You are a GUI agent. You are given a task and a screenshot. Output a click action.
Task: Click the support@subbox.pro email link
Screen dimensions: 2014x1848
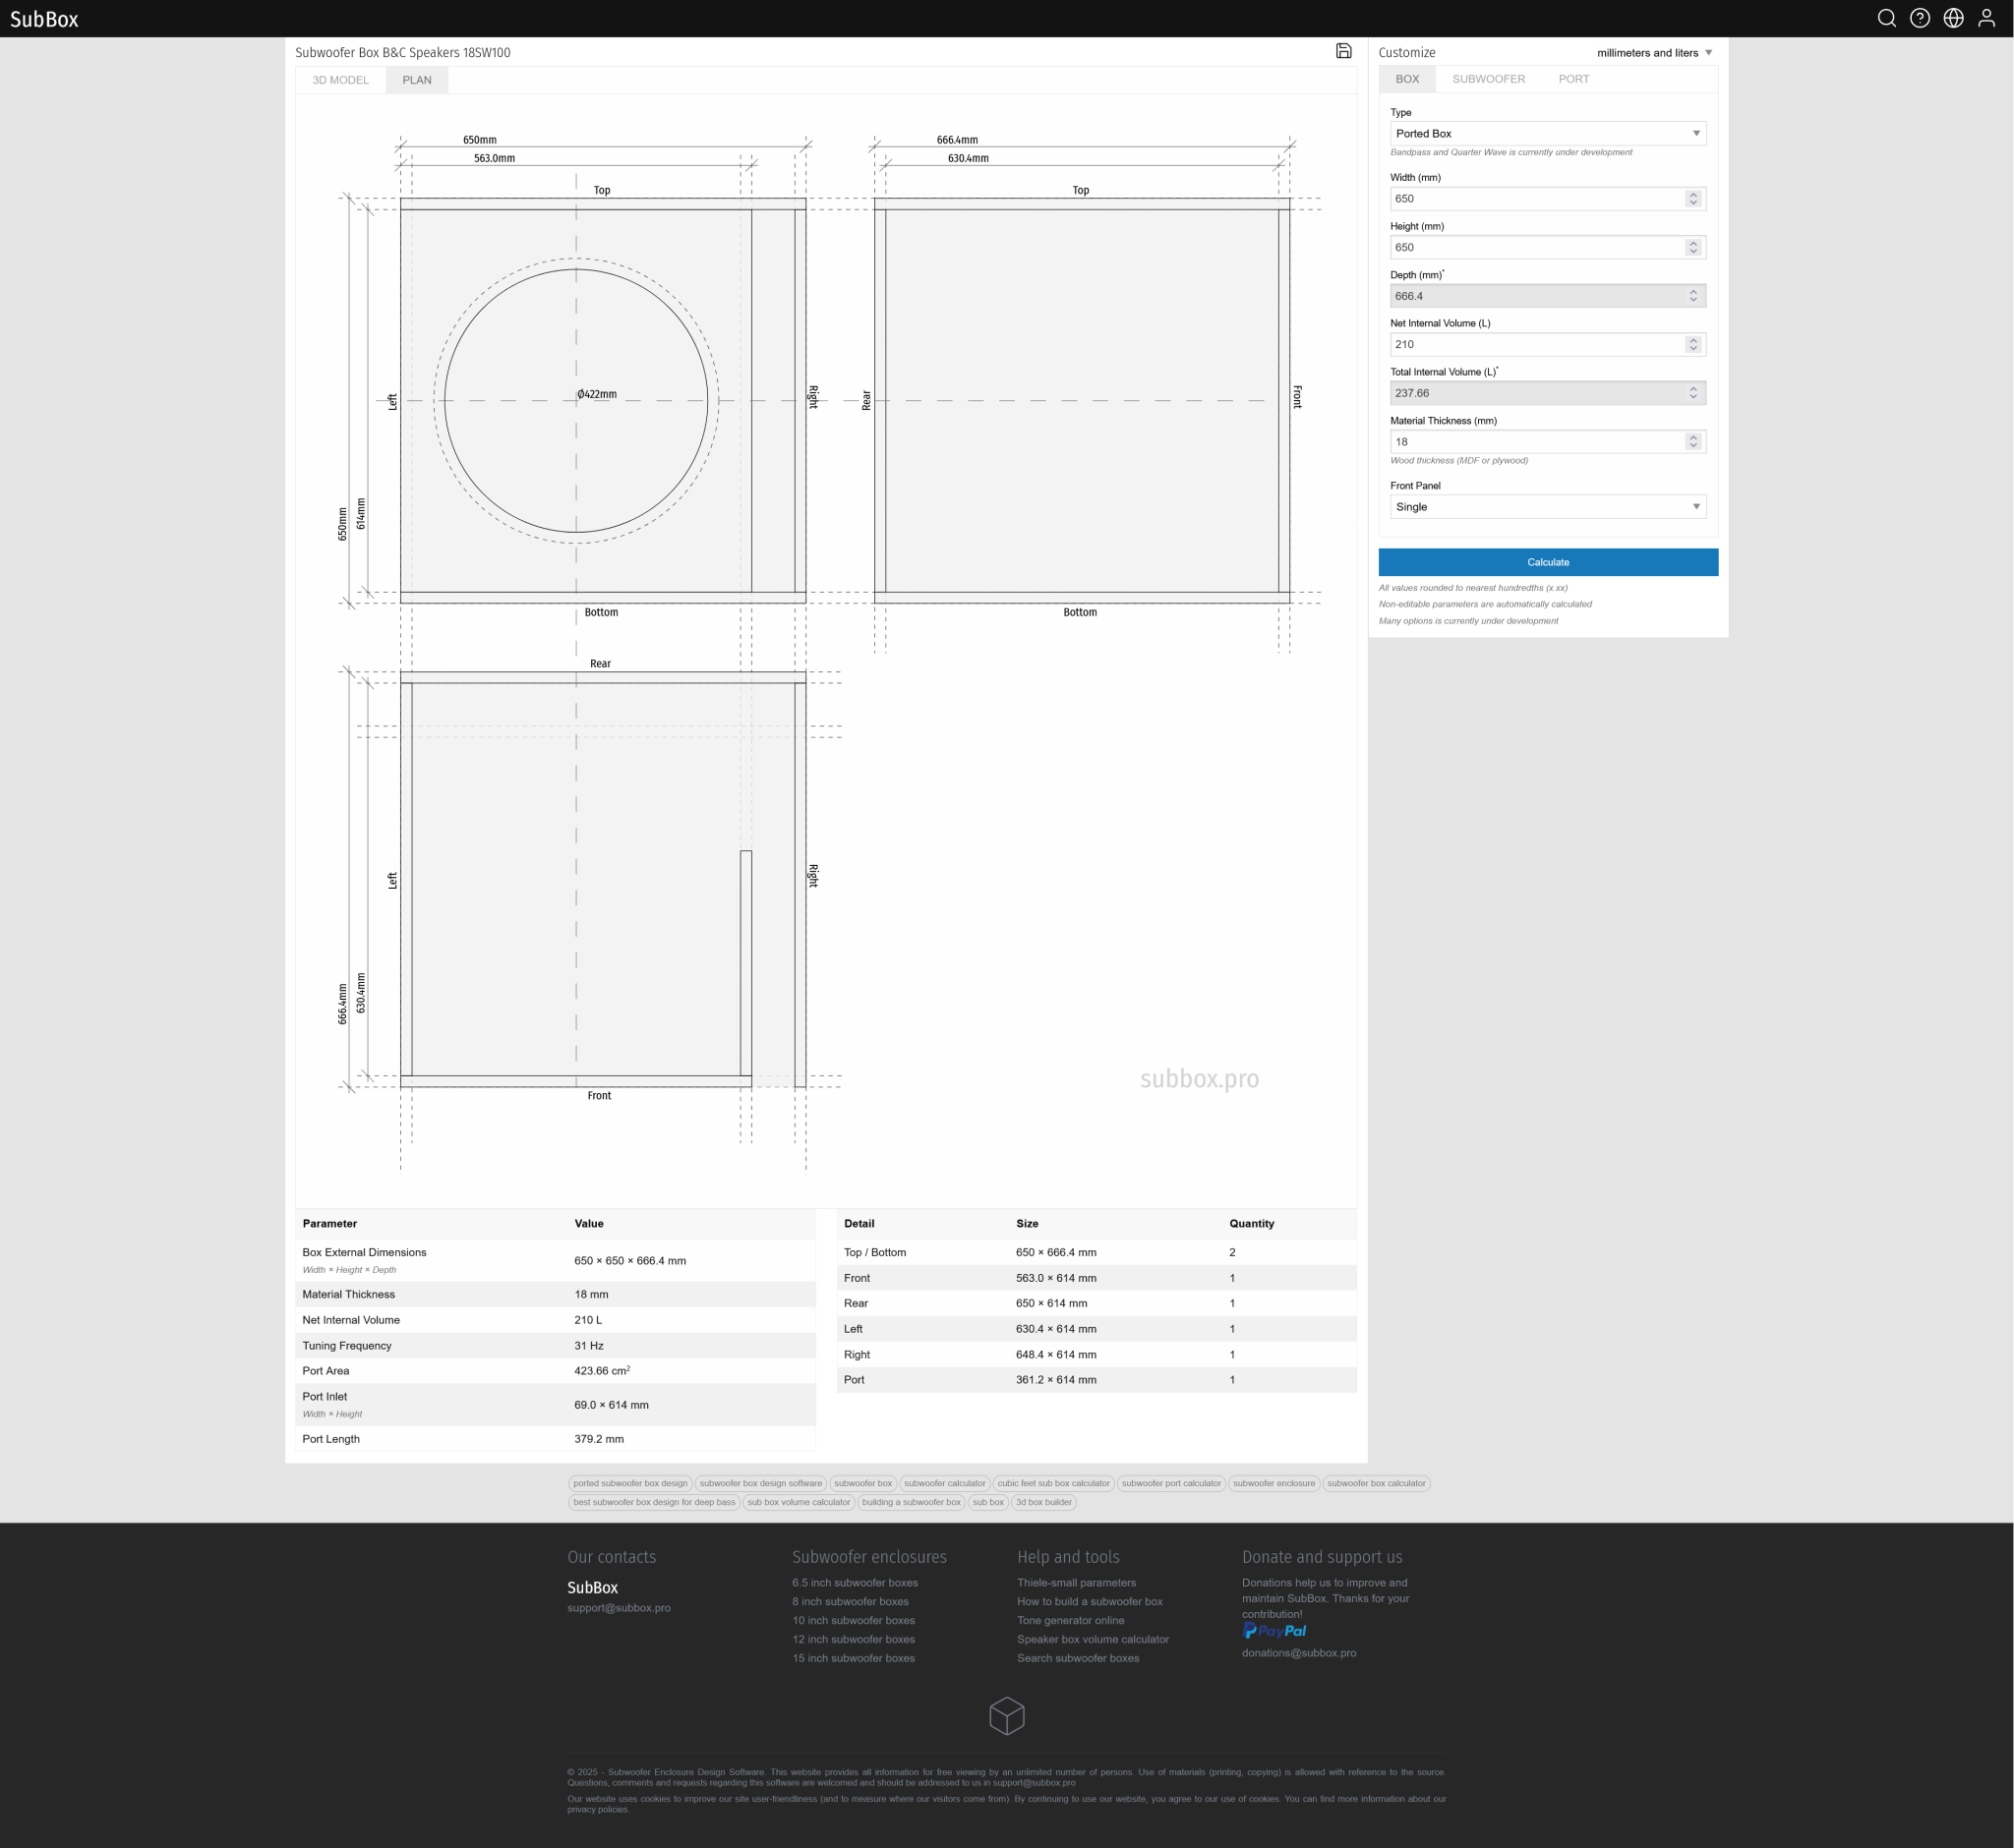[619, 1608]
